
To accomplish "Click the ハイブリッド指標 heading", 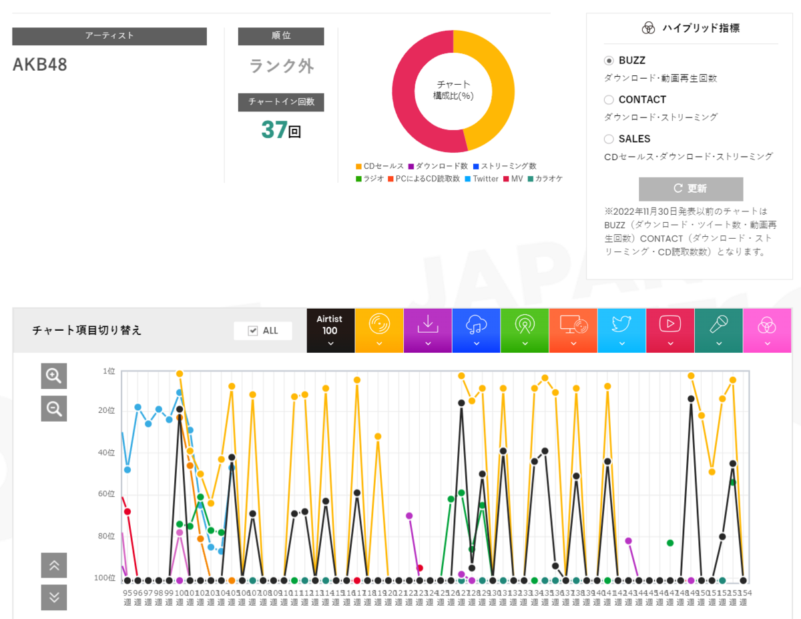I will coord(701,28).
